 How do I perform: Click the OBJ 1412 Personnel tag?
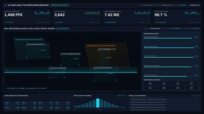[x=107, y=49]
